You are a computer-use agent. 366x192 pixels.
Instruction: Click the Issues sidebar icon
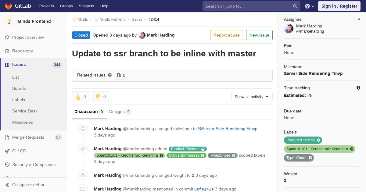coord(7,65)
